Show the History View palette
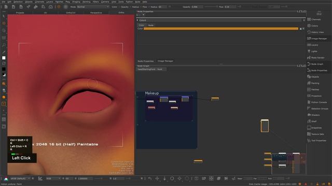Screen dimensions: 332x186 [315, 32]
